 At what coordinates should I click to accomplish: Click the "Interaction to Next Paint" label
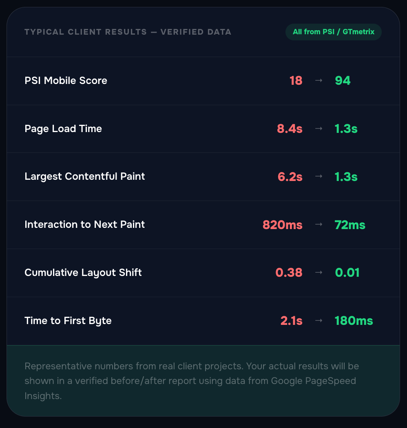(85, 225)
